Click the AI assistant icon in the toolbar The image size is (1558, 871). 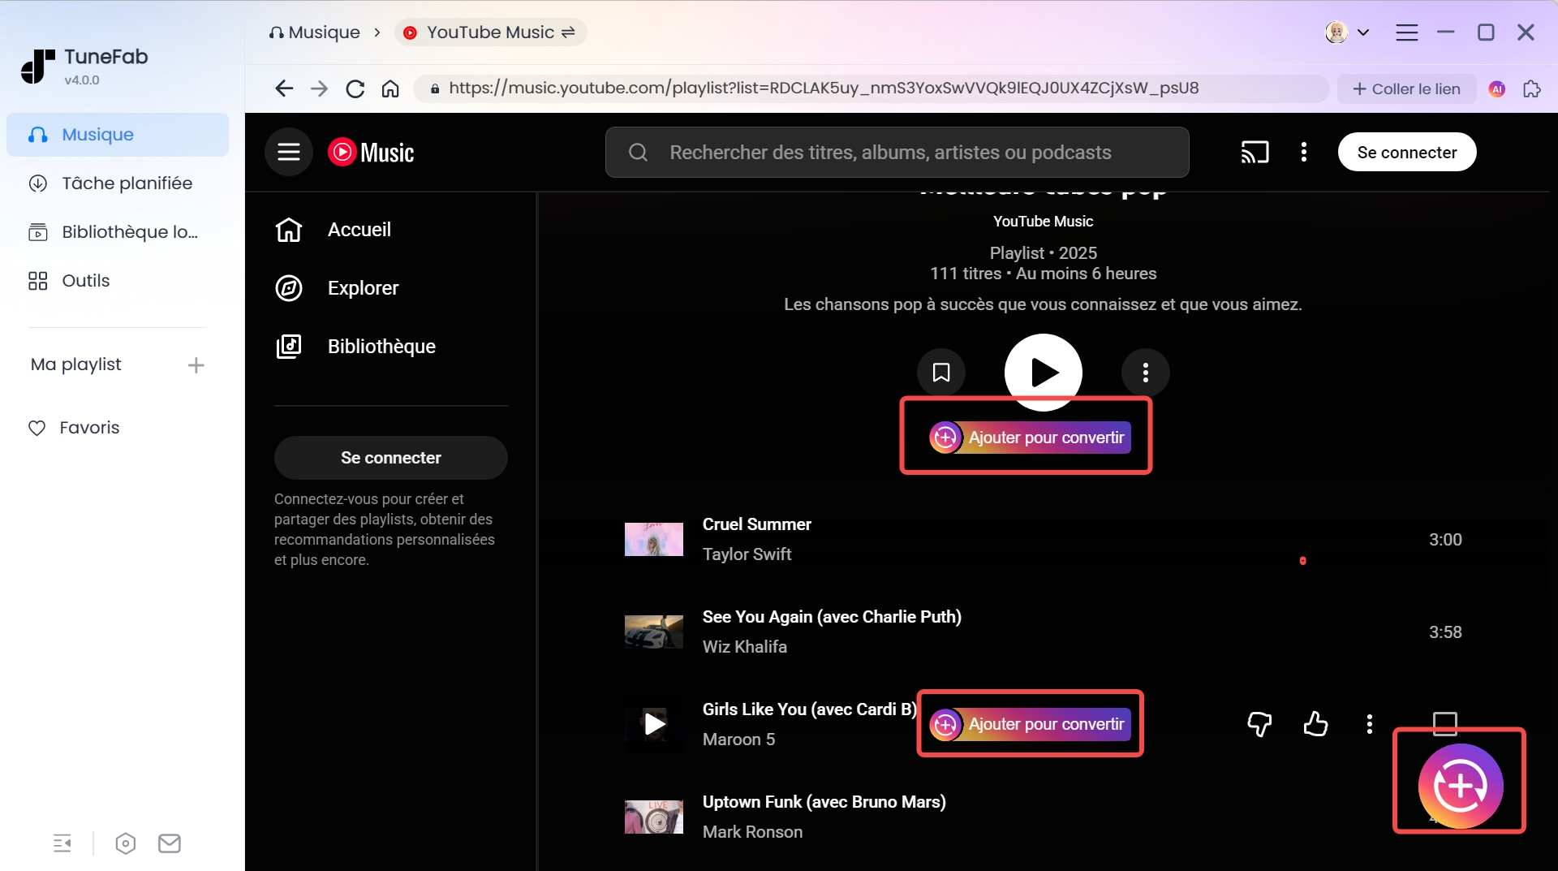coord(1497,88)
